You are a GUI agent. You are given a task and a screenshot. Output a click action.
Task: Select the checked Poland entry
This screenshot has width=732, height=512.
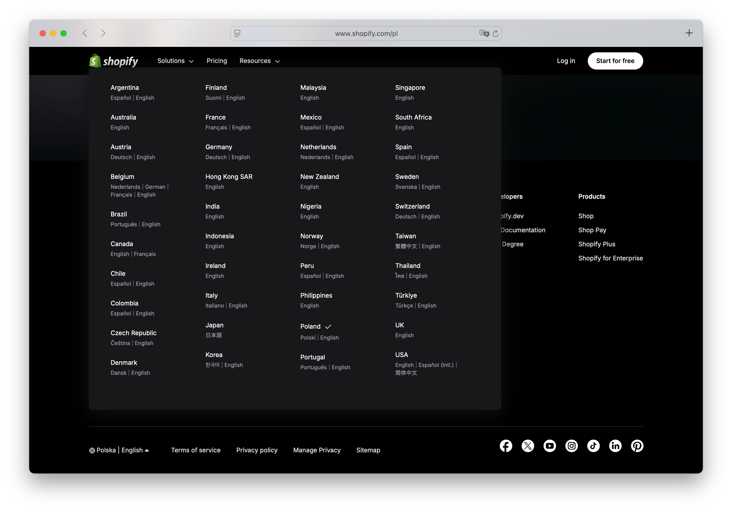tap(315, 327)
